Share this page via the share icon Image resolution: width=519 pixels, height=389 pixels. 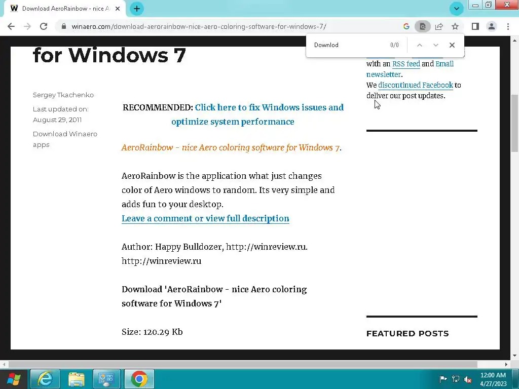pos(439,26)
